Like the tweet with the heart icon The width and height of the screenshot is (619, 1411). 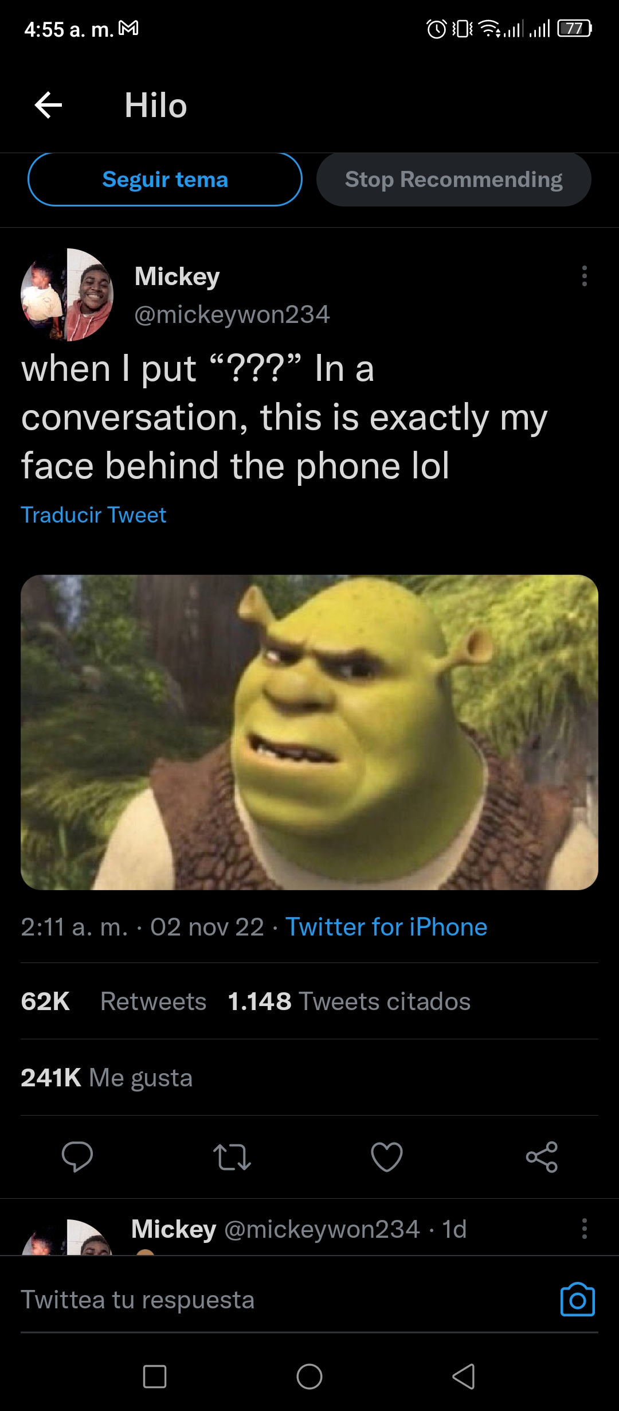(387, 1156)
